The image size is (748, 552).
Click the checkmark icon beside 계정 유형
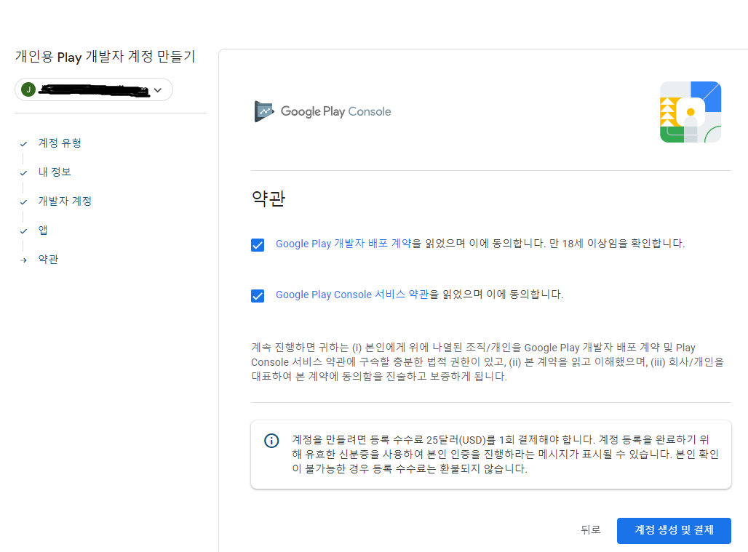[x=23, y=143]
